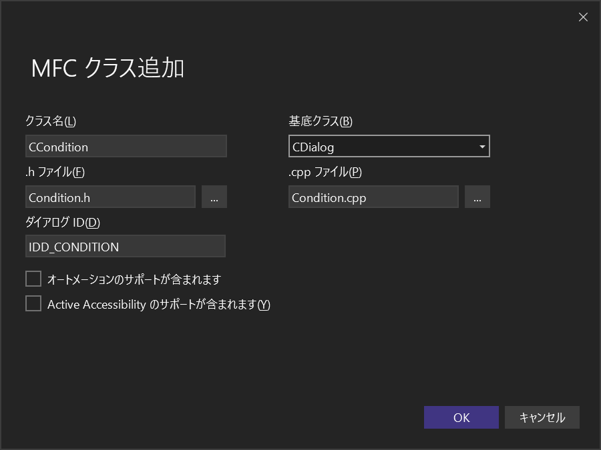
Task: Click the CDialog text in base class combo
Action: pyautogui.click(x=314, y=147)
